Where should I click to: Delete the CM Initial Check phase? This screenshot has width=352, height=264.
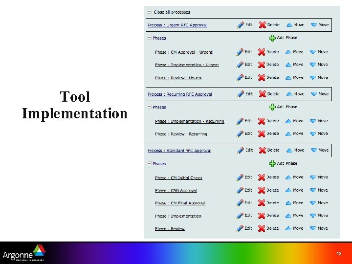268,177
